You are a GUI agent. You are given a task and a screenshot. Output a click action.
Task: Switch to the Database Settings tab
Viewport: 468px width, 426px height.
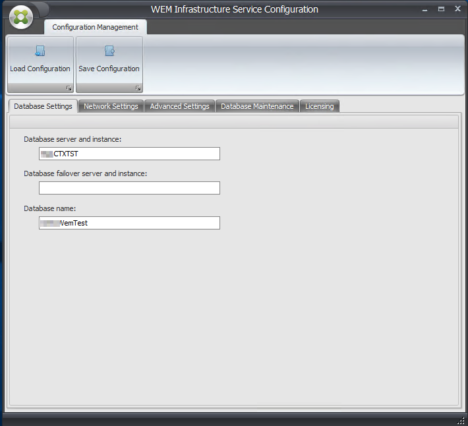click(x=43, y=106)
